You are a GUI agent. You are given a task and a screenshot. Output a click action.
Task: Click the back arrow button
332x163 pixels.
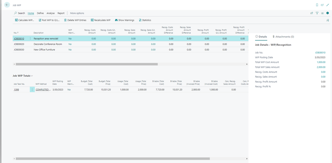7,5
